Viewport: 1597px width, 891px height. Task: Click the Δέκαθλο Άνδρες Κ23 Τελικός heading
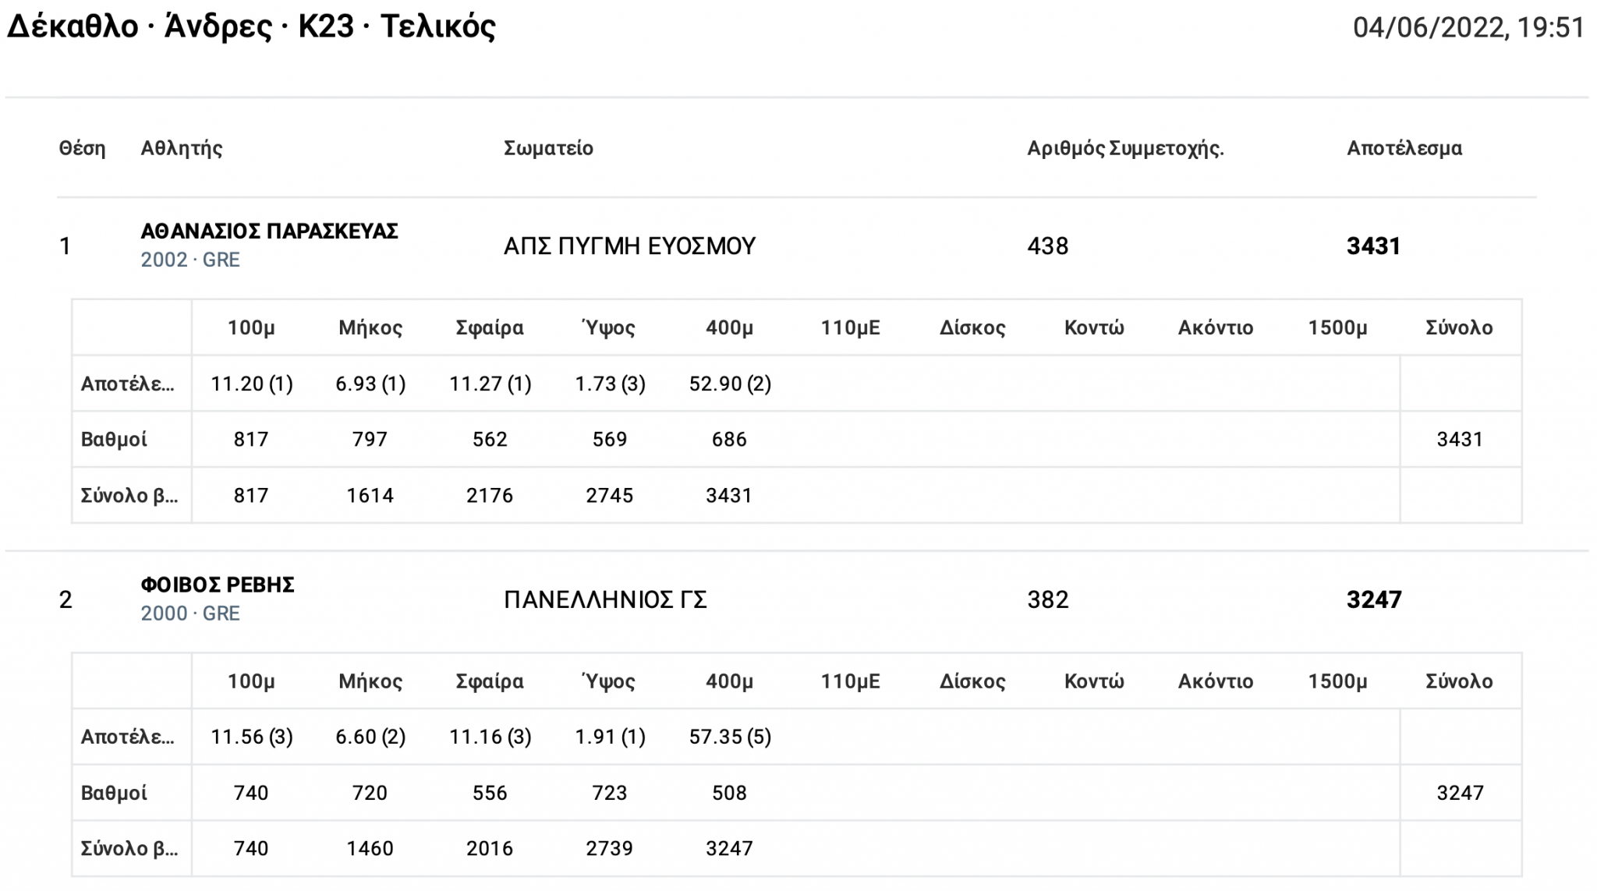[251, 27]
